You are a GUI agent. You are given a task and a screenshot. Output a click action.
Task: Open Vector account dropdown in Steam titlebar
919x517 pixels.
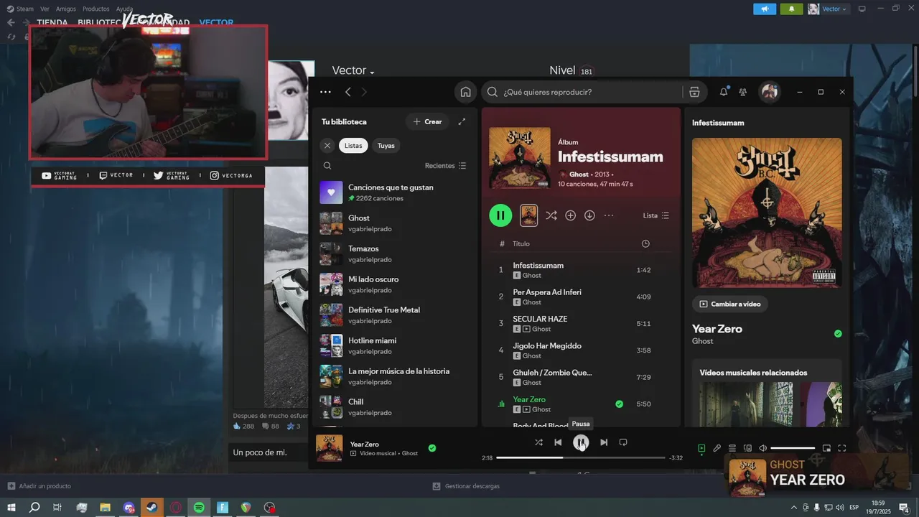pos(829,9)
